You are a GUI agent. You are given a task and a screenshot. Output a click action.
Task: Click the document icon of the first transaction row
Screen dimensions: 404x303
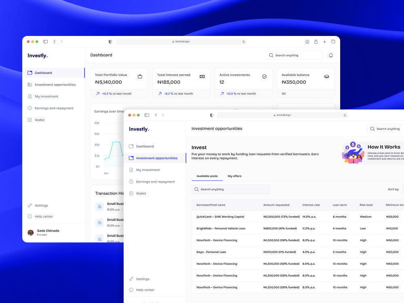pyautogui.click(x=99, y=206)
